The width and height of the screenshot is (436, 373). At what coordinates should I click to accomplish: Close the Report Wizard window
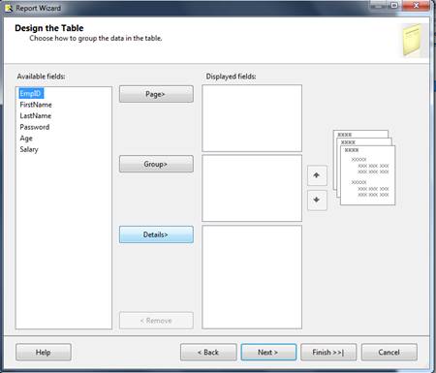pyautogui.click(x=417, y=6)
